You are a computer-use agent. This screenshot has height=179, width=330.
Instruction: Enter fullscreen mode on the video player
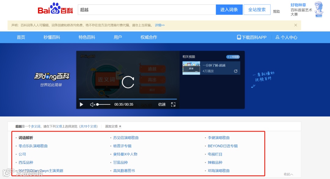[x=173, y=104]
